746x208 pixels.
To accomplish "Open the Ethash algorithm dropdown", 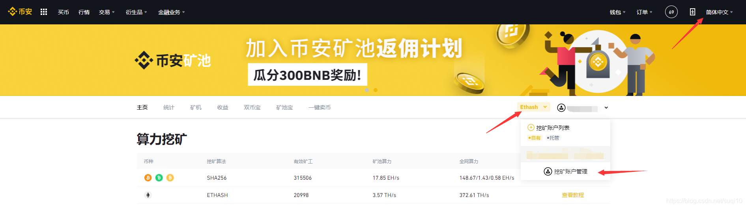I will [x=533, y=107].
